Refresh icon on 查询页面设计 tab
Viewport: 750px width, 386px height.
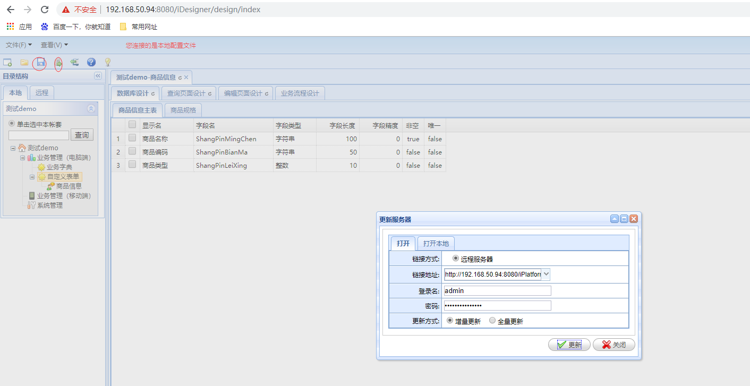[210, 93]
